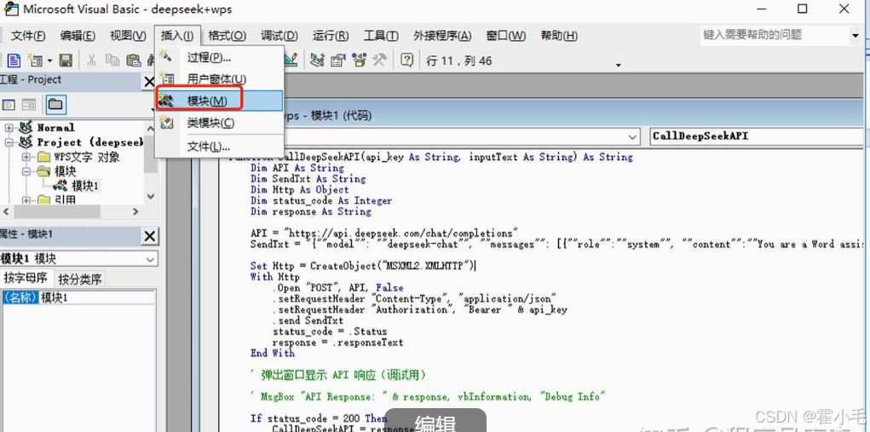The image size is (870, 432).
Task: Click the (名称) property row
Action: coord(78,297)
